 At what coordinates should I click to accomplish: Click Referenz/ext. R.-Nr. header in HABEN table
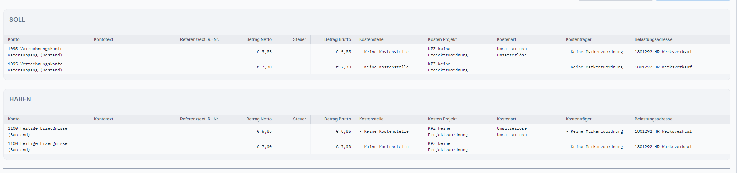pyautogui.click(x=199, y=119)
